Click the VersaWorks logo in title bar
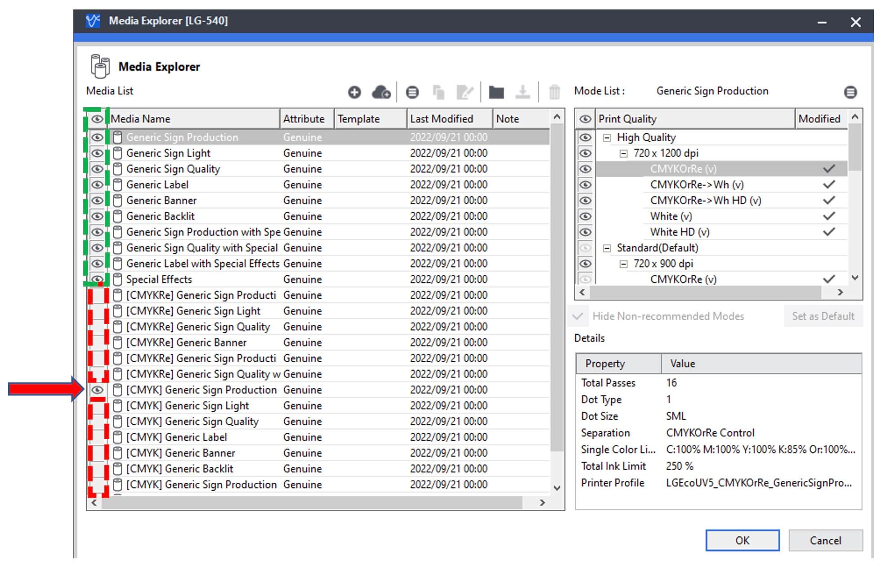 93,21
